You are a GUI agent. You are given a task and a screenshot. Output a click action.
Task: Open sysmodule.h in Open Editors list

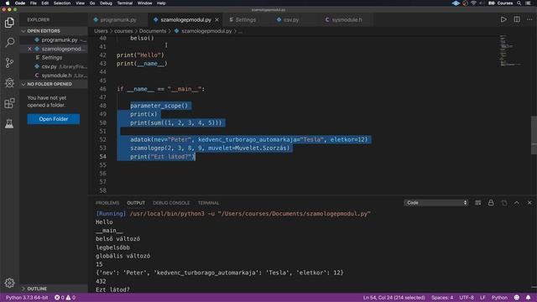pyautogui.click(x=54, y=75)
